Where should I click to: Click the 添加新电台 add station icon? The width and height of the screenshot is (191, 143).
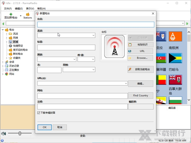[x=11, y=14]
